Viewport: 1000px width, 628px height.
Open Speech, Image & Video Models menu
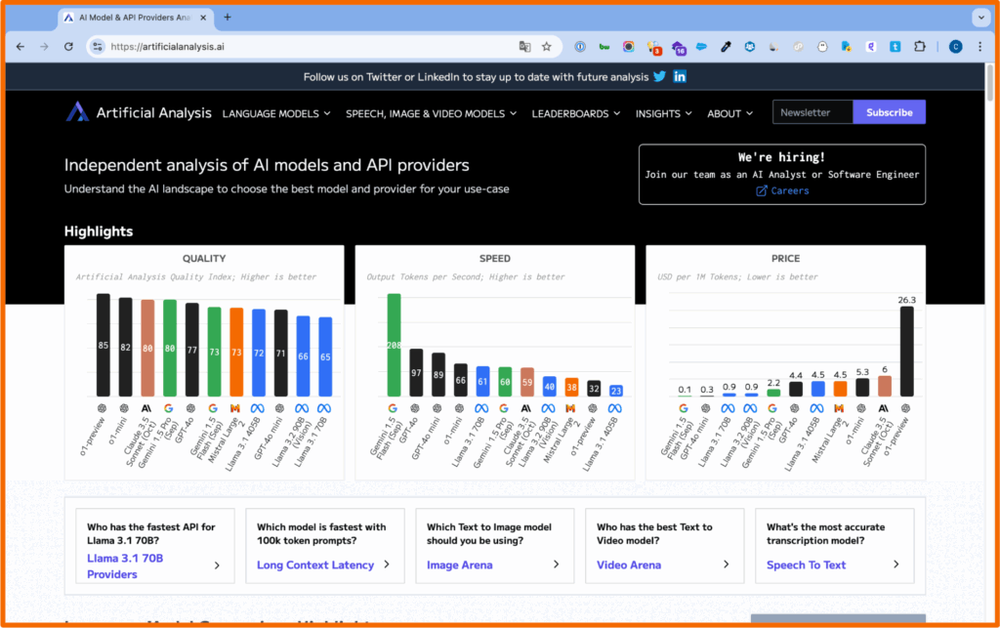431,113
